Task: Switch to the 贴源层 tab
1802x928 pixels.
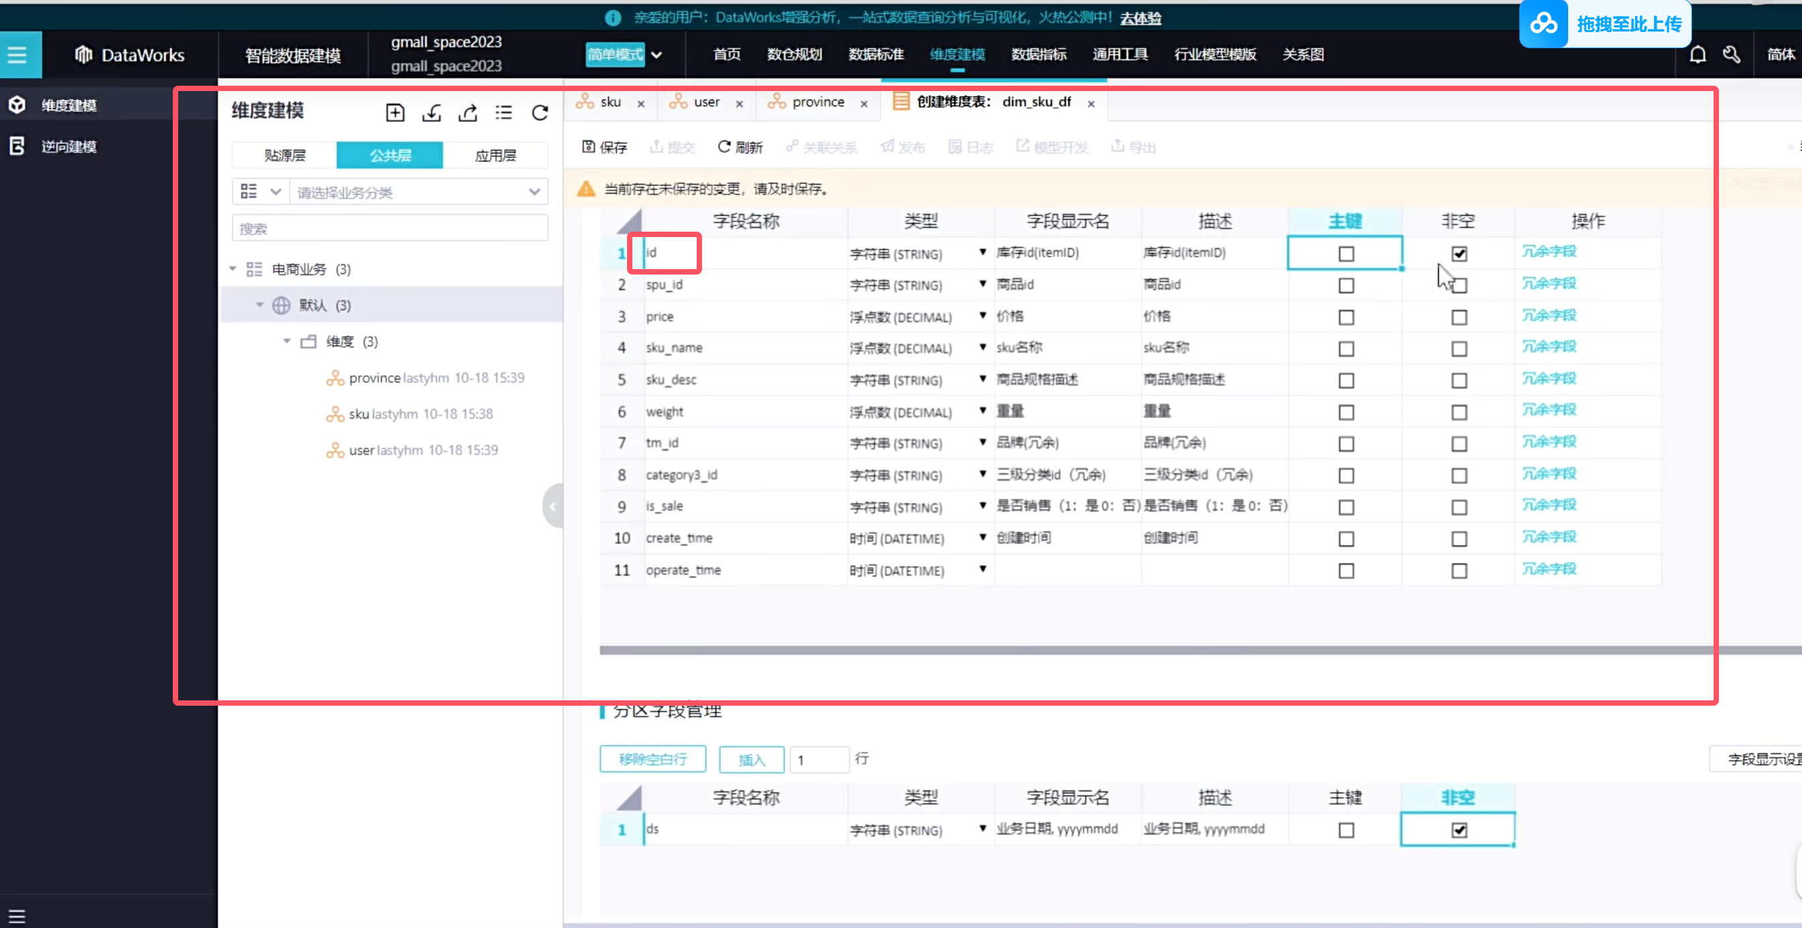Action: pyautogui.click(x=285, y=155)
